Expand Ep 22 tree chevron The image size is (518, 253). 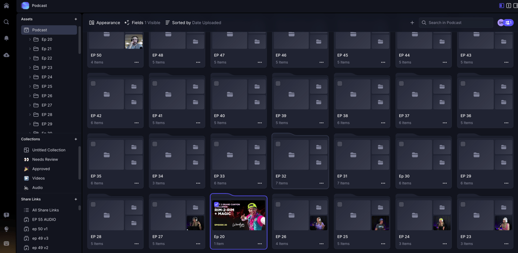point(30,58)
